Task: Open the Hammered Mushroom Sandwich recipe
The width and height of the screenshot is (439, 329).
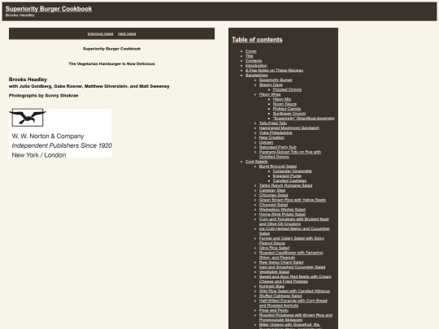Action: tap(289, 128)
